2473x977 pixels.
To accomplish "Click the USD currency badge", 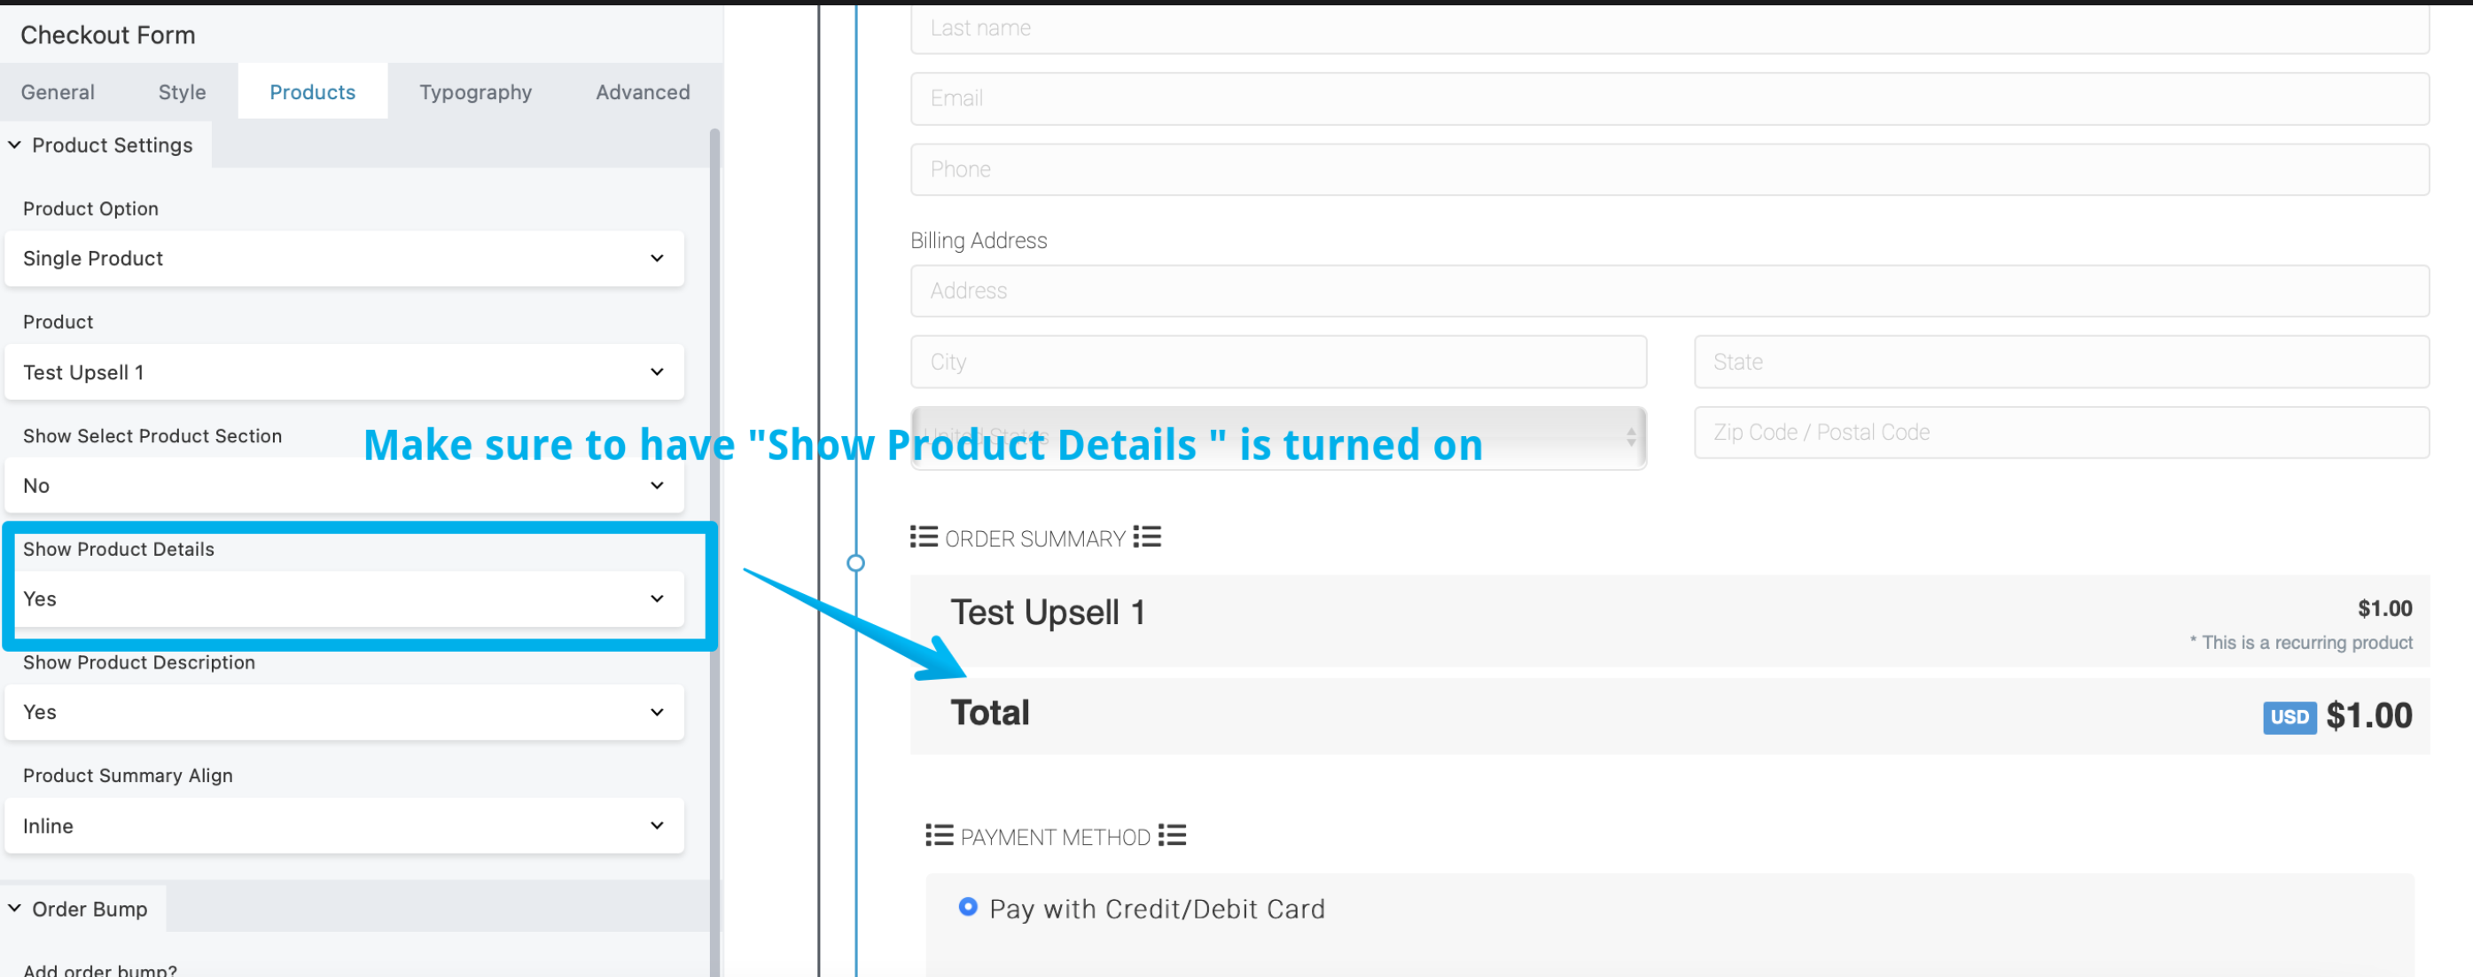I will click(2289, 717).
